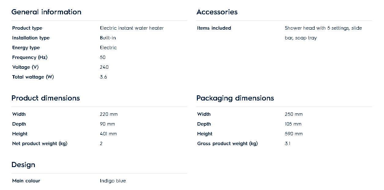Click the Items included label

pyautogui.click(x=214, y=28)
